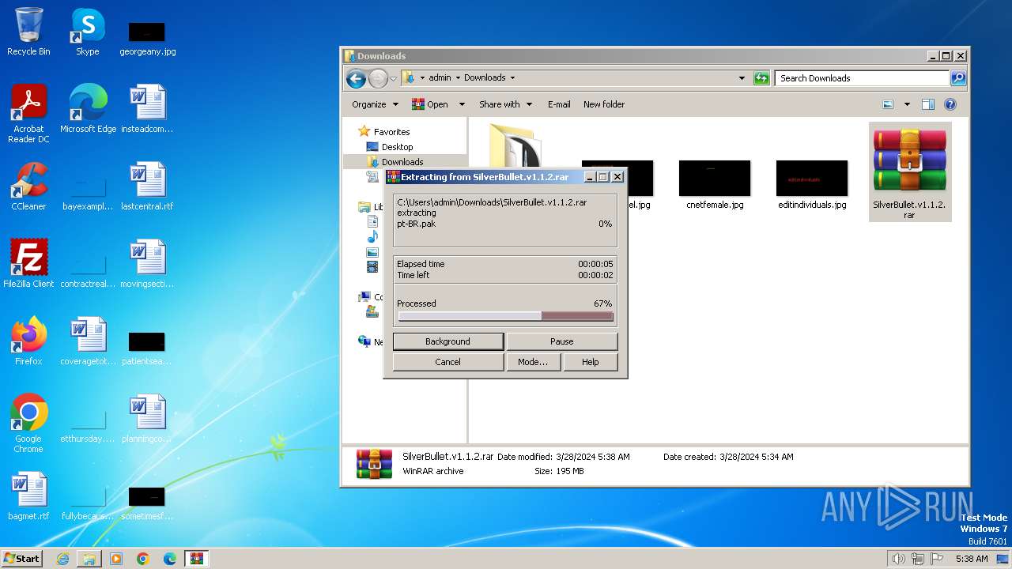The height and width of the screenshot is (569, 1012).
Task: Change view icon in Explorer toolbar
Action: pyautogui.click(x=888, y=104)
